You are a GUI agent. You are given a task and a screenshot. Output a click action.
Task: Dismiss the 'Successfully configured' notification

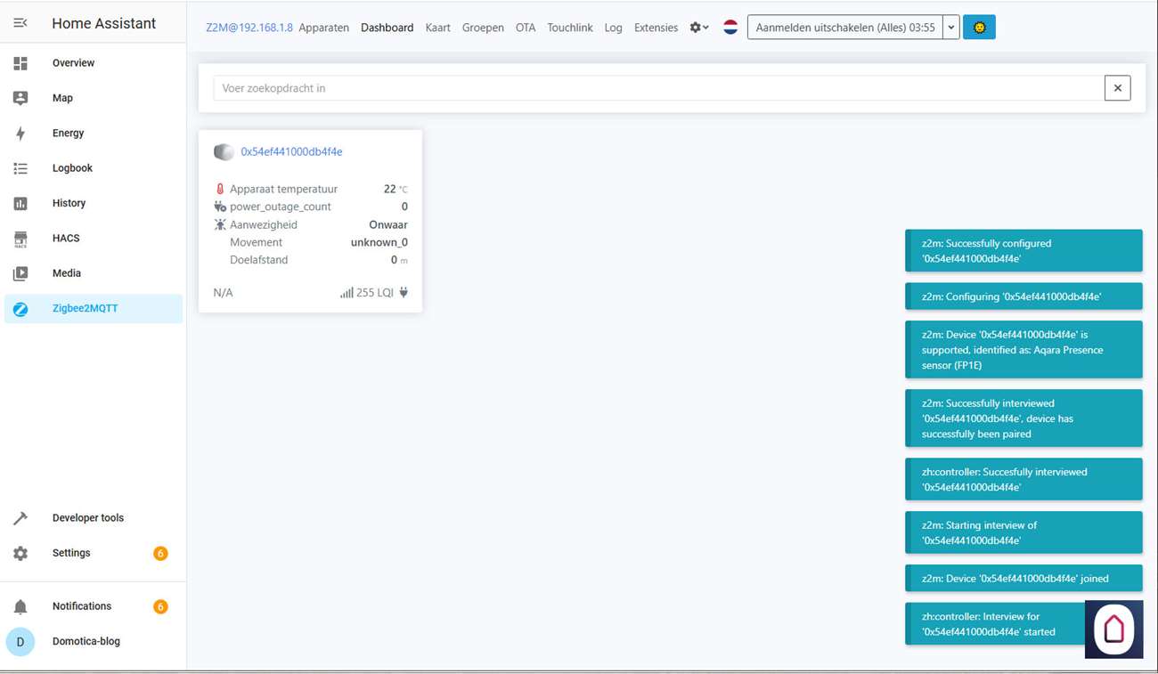tap(1023, 250)
